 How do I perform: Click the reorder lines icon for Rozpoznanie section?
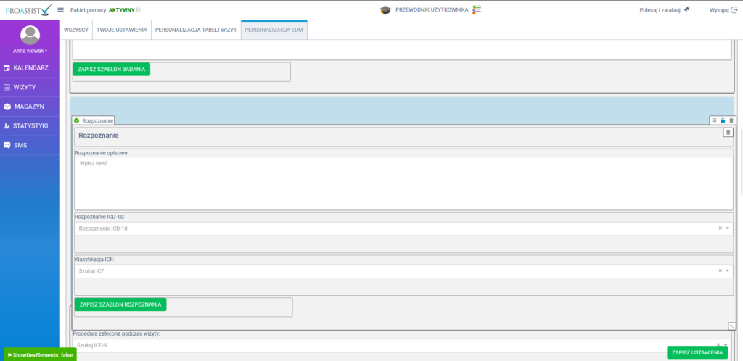point(714,120)
